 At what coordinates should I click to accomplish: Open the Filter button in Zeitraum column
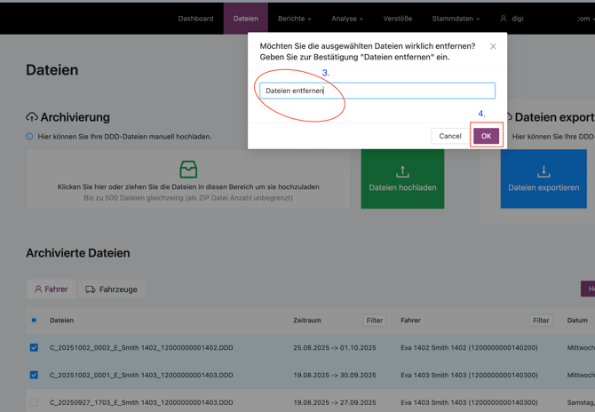pyautogui.click(x=374, y=321)
